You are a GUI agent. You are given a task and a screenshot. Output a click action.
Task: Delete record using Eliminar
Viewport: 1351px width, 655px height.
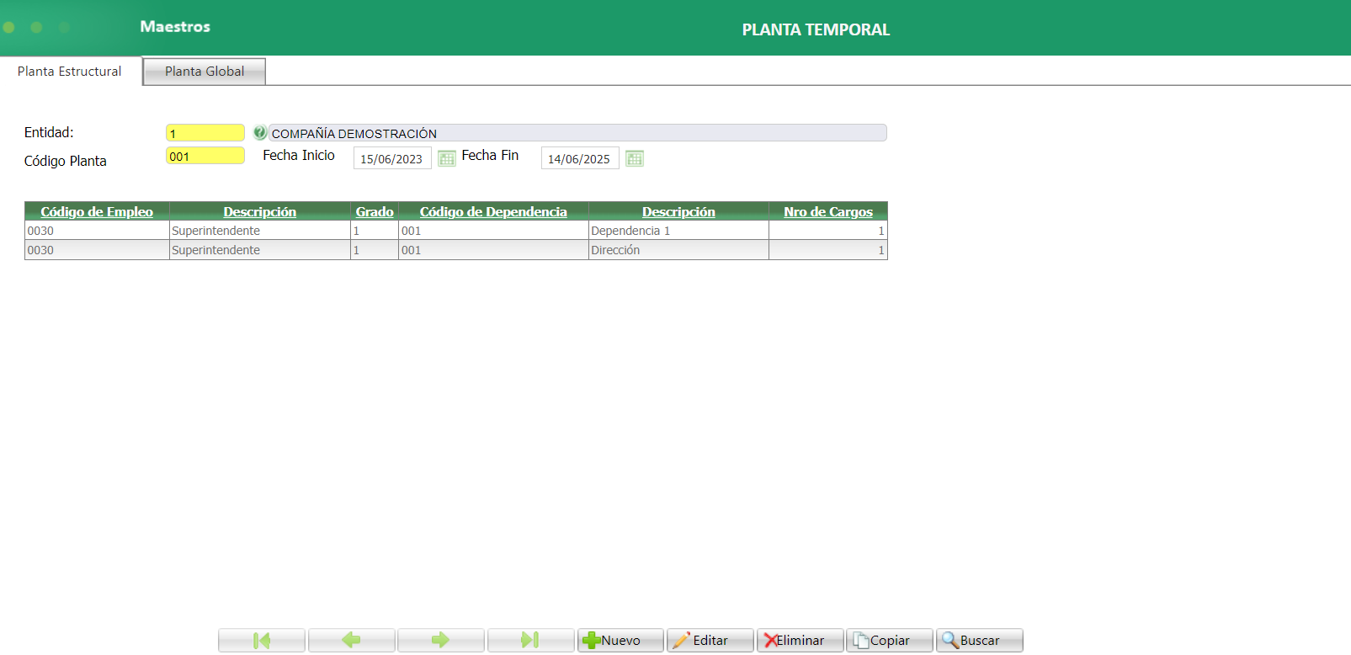[800, 641]
